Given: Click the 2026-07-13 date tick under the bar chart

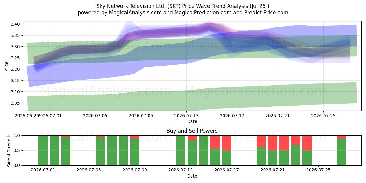Looking at the screenshot, I should pos(181,170).
